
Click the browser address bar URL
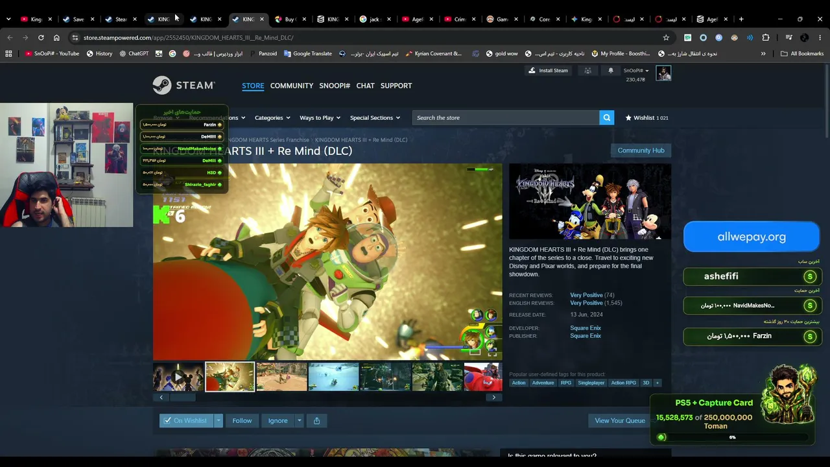188,38
